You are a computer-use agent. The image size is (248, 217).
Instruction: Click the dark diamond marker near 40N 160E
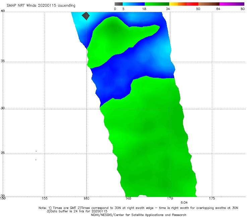tap(85, 16)
